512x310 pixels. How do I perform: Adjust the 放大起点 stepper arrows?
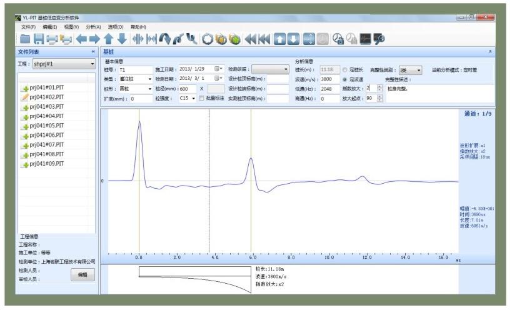[x=379, y=98]
